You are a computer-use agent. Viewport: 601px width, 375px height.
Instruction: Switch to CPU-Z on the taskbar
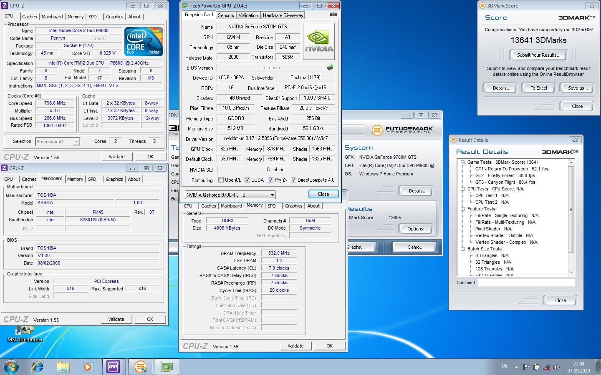(x=113, y=367)
